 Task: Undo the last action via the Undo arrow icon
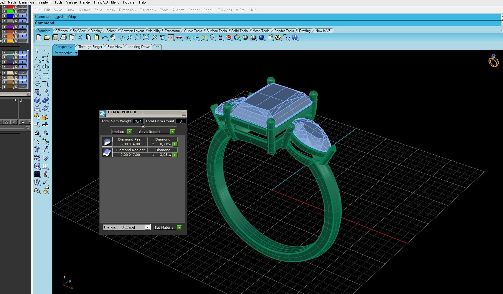click(105, 37)
